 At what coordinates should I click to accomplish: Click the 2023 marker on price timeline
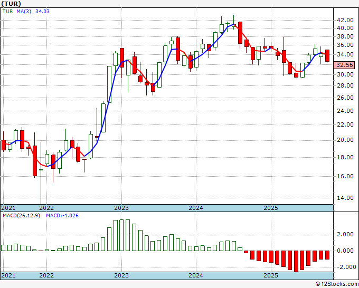(x=121, y=208)
